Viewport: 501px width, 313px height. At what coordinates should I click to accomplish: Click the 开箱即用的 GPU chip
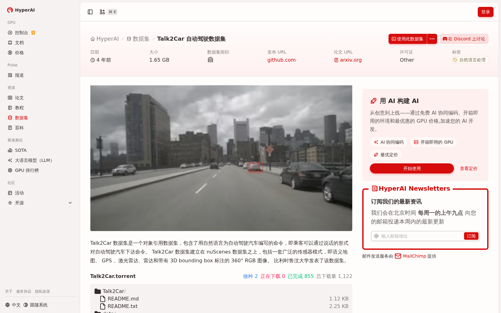coord(433,142)
